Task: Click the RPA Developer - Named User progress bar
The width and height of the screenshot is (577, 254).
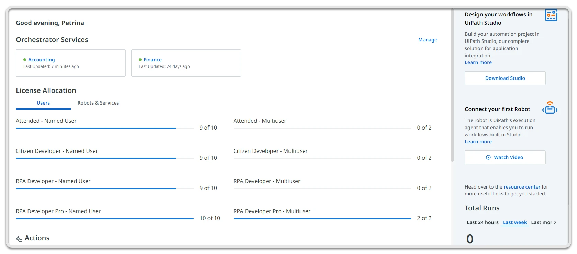Action: pyautogui.click(x=105, y=189)
